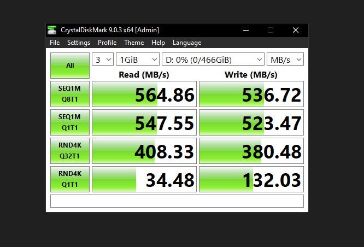Run the RND4K Q1T1 test
Screen dimensions: 364x247
(x=70, y=179)
